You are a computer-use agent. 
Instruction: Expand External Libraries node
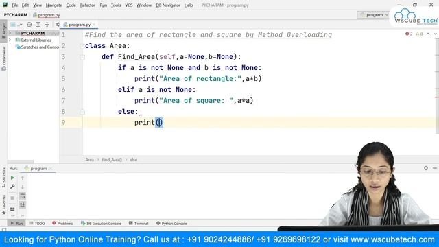click(x=10, y=40)
